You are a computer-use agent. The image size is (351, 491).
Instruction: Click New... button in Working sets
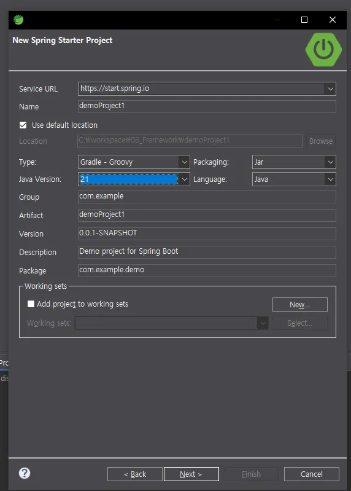click(299, 304)
